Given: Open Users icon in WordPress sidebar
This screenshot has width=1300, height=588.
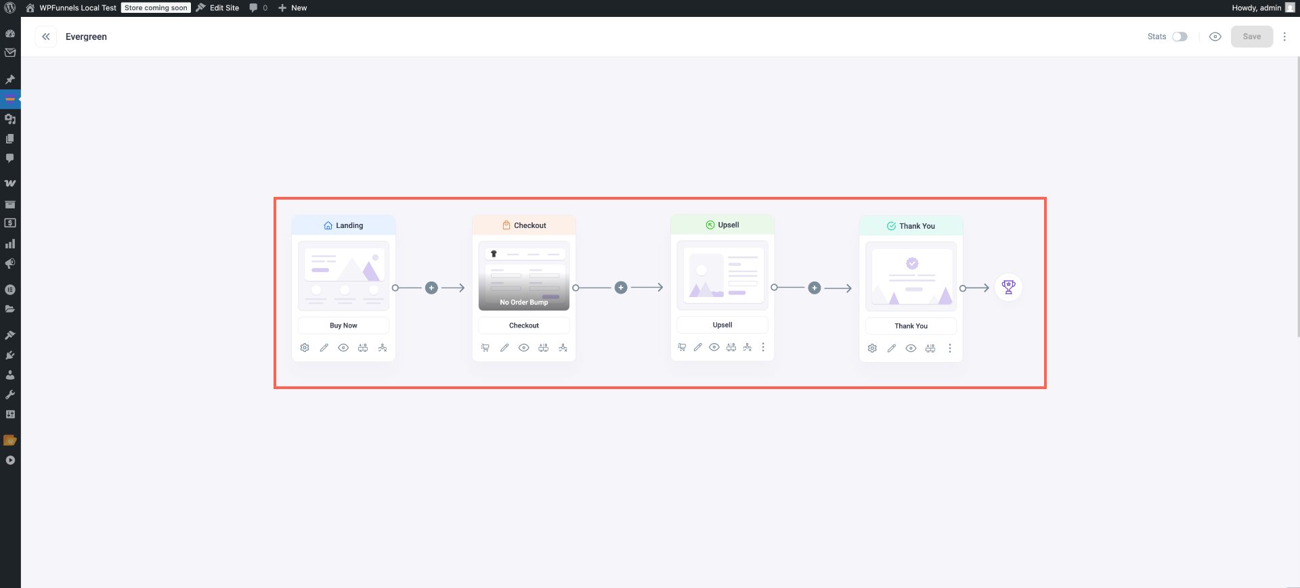Looking at the screenshot, I should [10, 375].
